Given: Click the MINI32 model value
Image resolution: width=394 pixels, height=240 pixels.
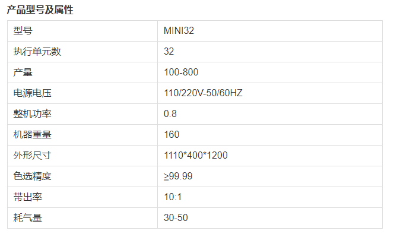Looking at the screenshot, I should 179,31.
